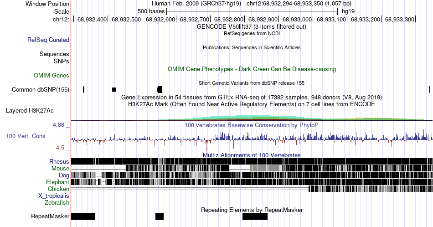
Task: Open the 100 Vert. Cons label
Action: tap(26, 136)
